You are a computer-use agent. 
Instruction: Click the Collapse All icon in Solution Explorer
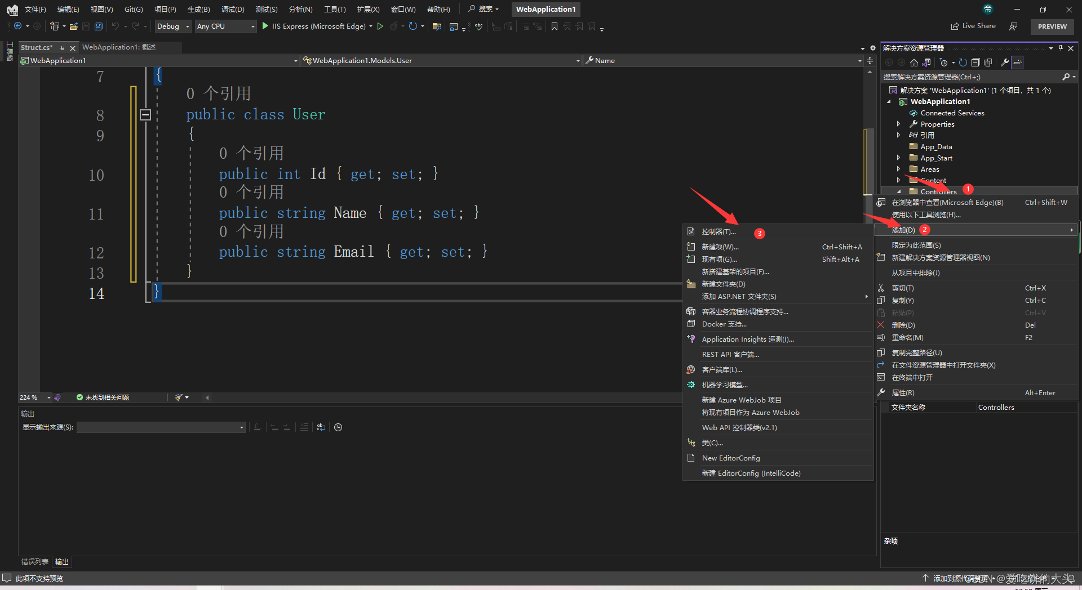[975, 62]
